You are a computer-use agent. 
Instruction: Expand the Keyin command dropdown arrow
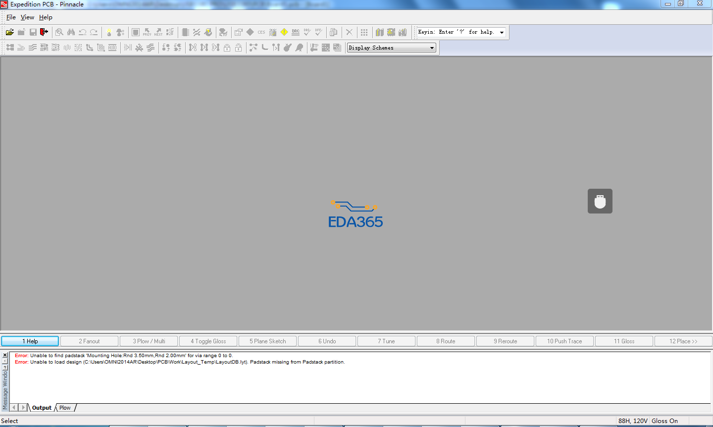[502, 32]
